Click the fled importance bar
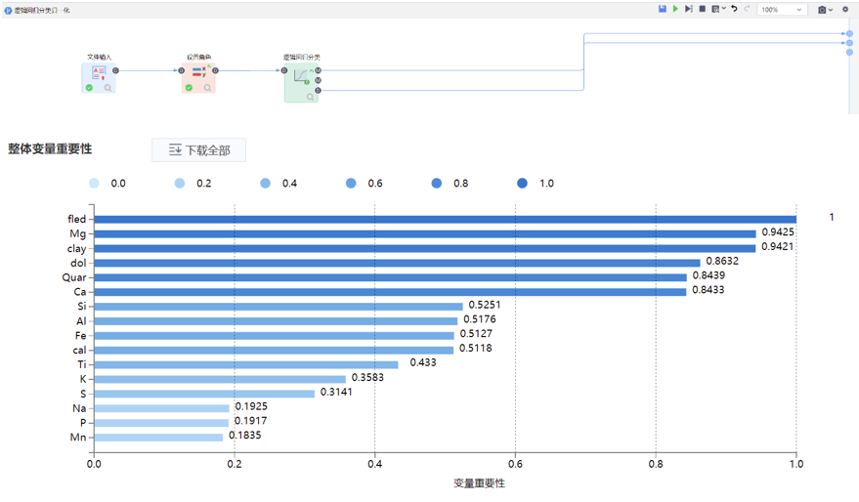Screen dimensions: 859x502 [x=445, y=220]
